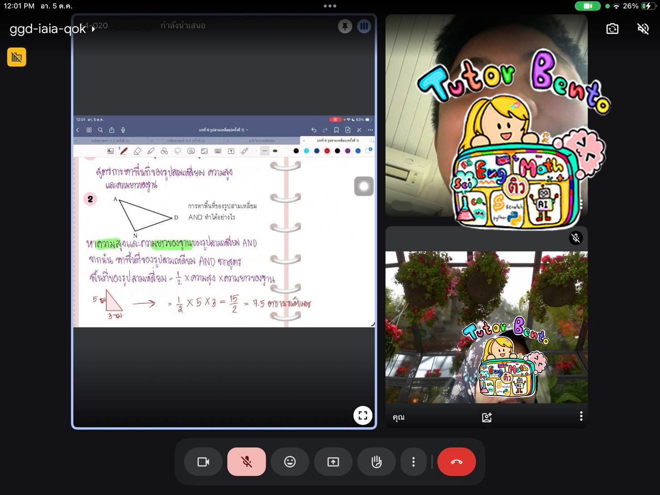Open options menu on your self-view tile

581,416
